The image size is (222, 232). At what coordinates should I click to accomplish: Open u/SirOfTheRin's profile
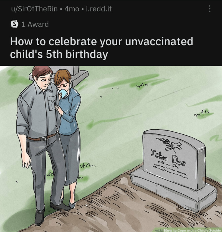(34, 9)
